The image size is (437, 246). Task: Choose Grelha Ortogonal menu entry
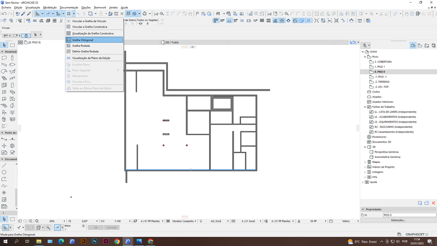[94, 40]
